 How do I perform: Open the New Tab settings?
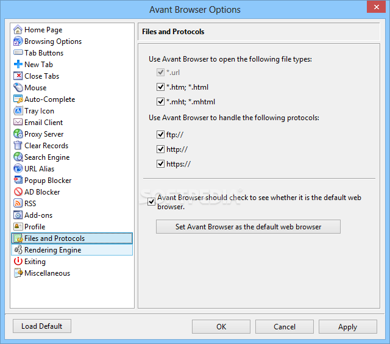click(38, 65)
